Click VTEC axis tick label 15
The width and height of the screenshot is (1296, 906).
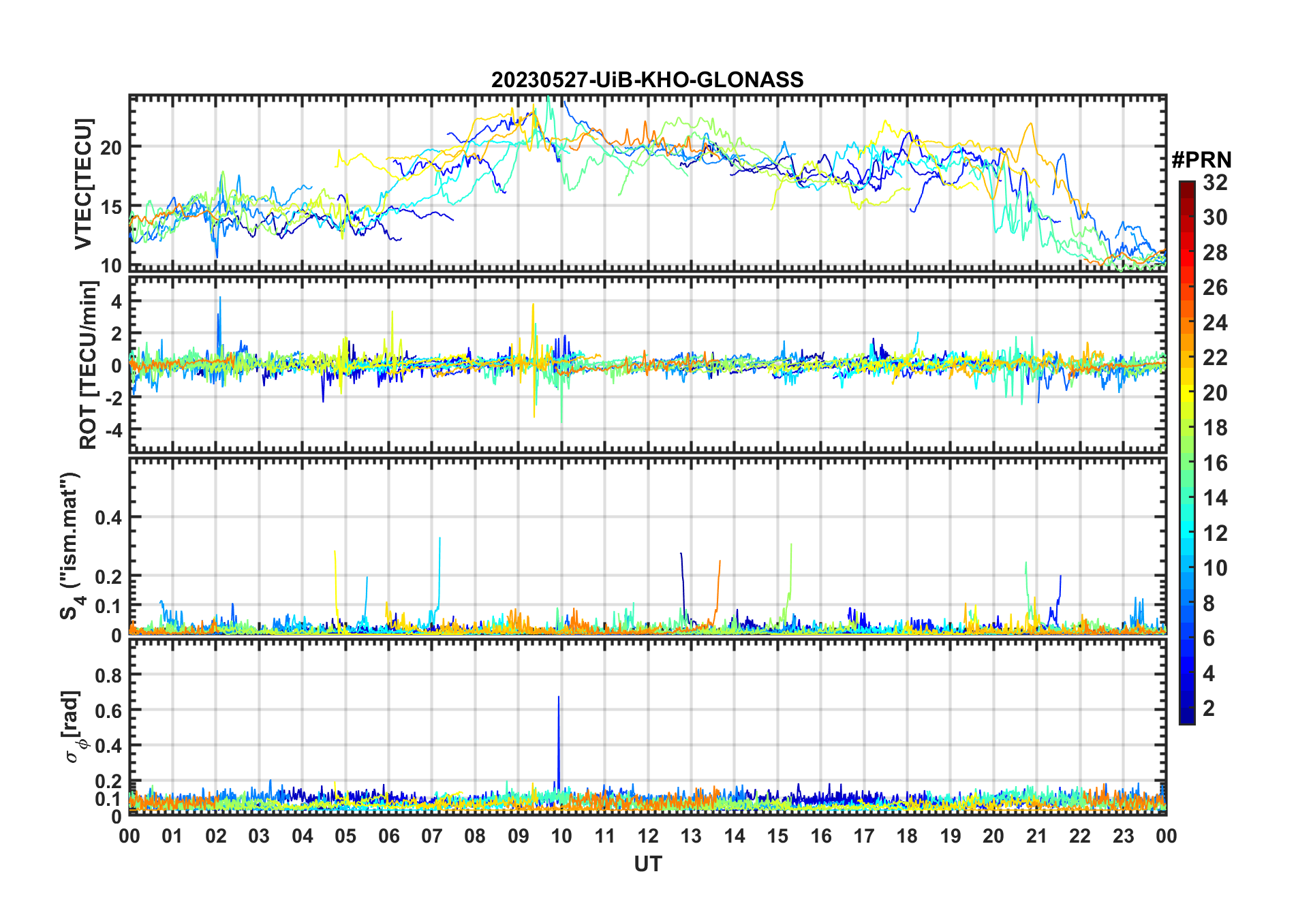[112, 207]
